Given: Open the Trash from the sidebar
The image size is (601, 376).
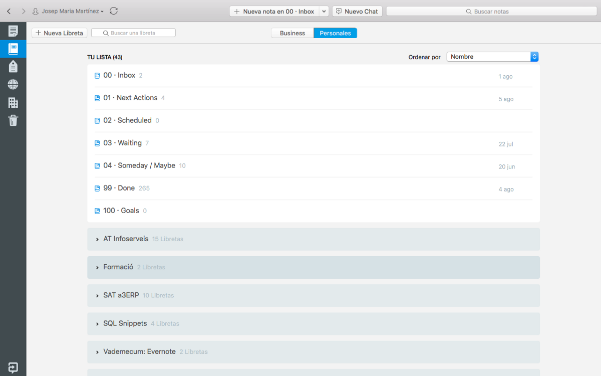Looking at the screenshot, I should point(13,120).
